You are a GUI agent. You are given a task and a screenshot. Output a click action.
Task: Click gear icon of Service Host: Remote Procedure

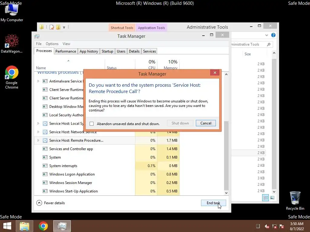(x=45, y=140)
